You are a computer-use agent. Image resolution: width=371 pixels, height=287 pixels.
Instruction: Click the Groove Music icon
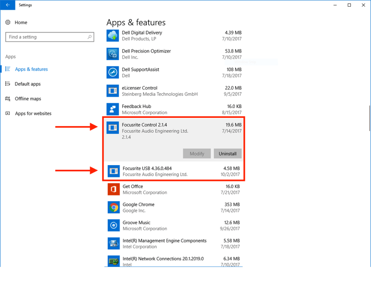click(x=113, y=225)
